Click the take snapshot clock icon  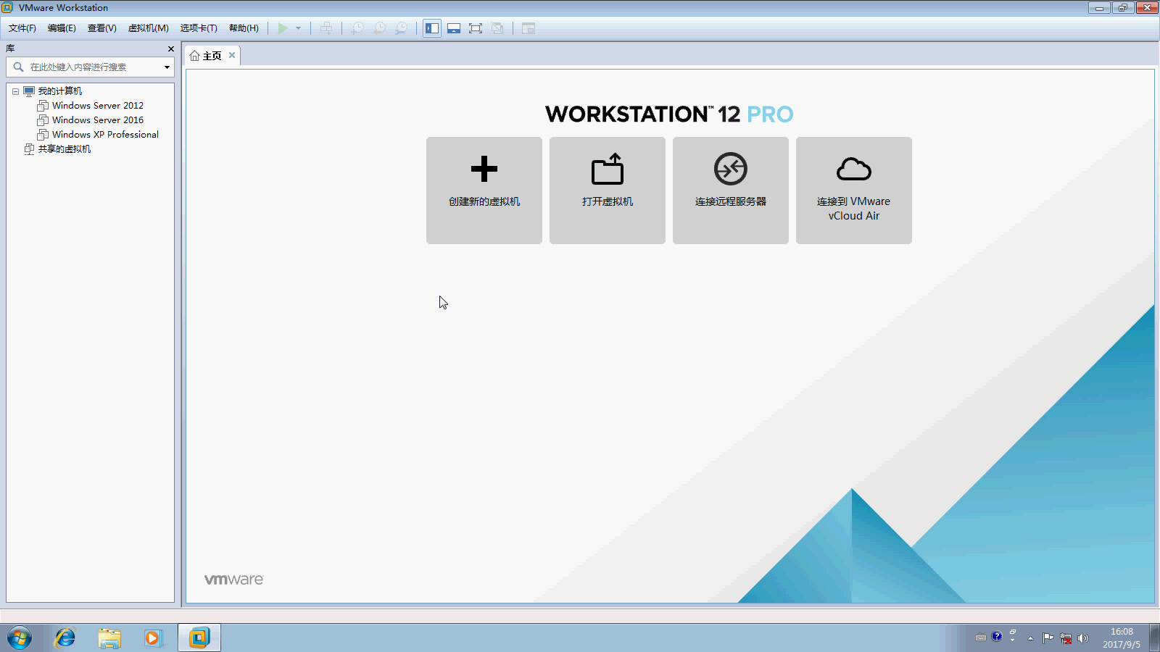click(x=357, y=28)
